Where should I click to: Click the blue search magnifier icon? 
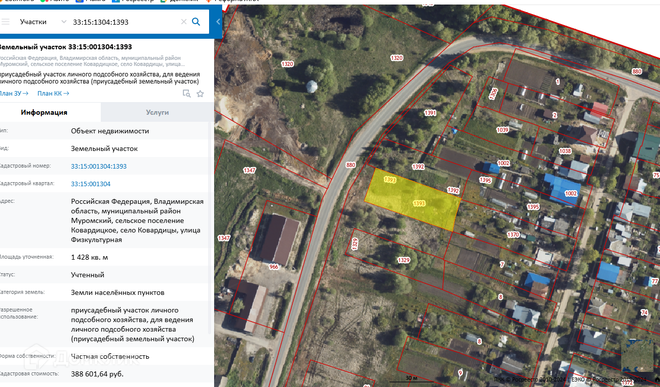click(196, 22)
